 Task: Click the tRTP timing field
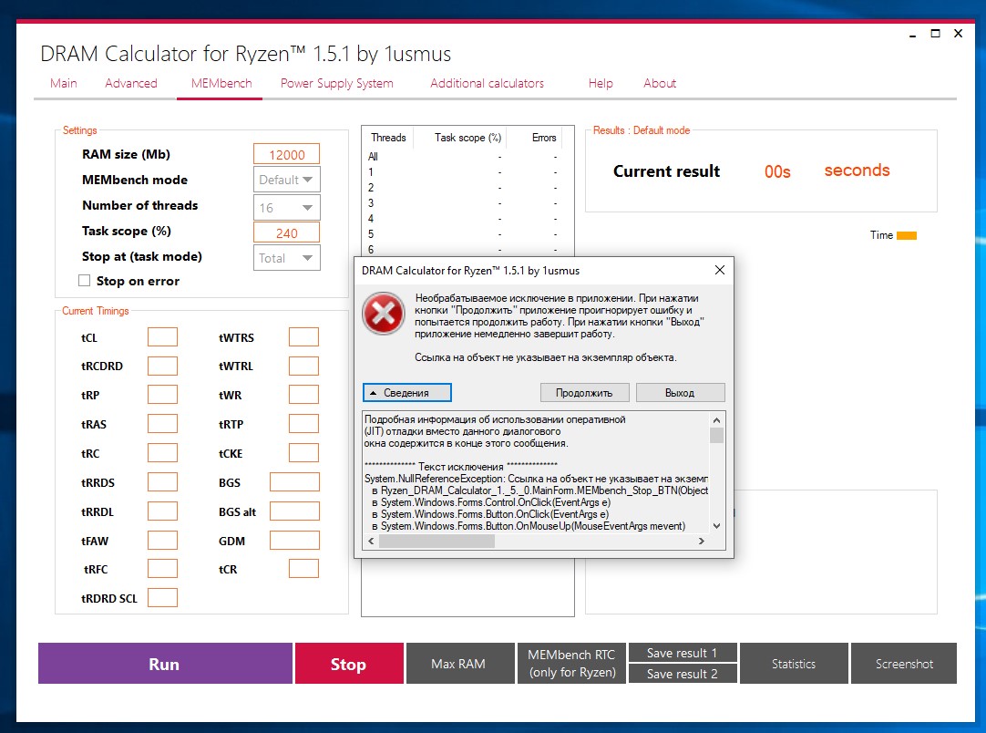303,423
